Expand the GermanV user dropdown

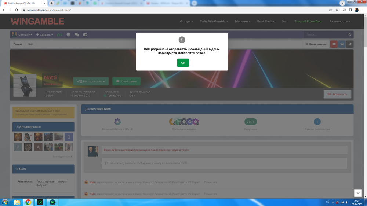[22, 35]
